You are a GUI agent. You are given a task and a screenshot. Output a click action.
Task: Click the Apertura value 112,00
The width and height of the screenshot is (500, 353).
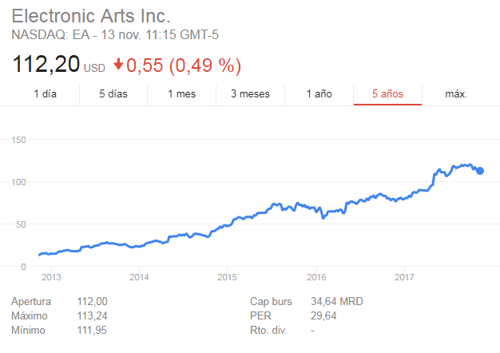pos(92,301)
